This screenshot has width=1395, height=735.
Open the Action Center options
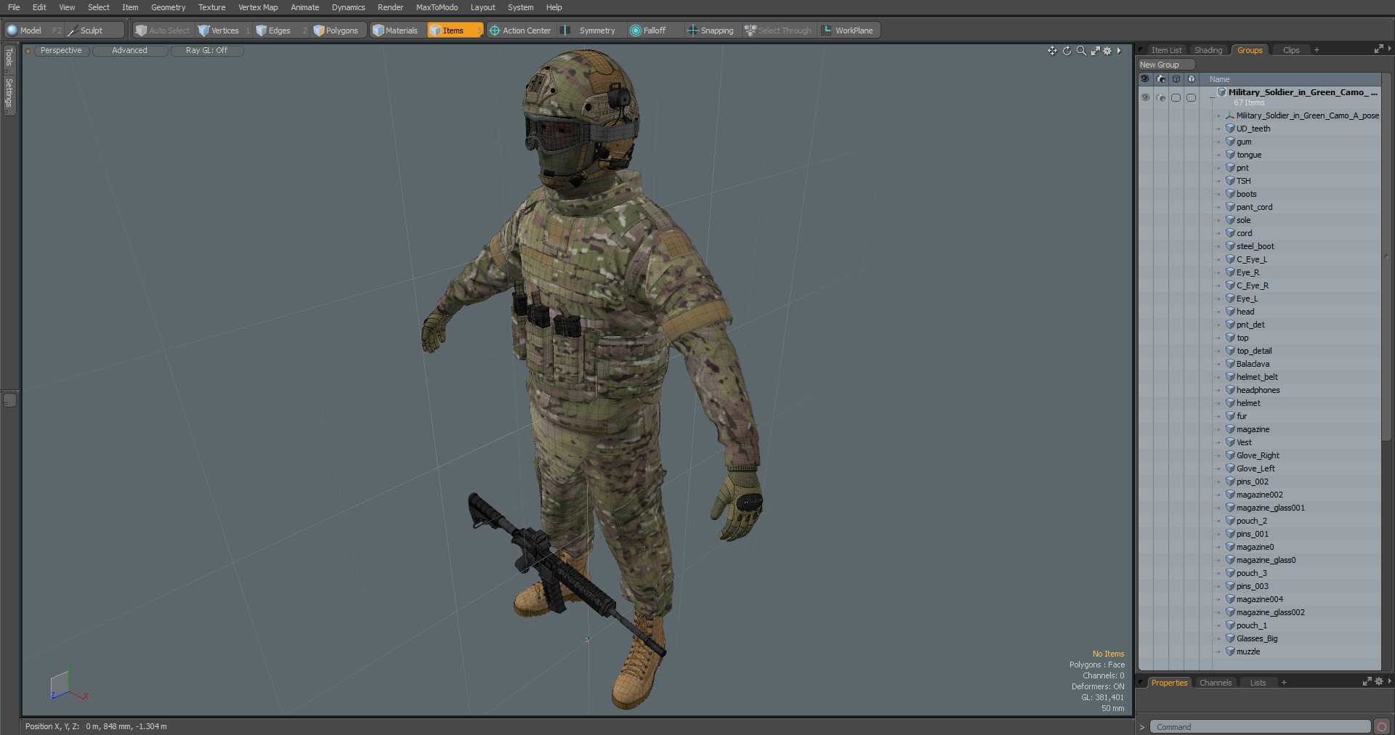coord(520,31)
